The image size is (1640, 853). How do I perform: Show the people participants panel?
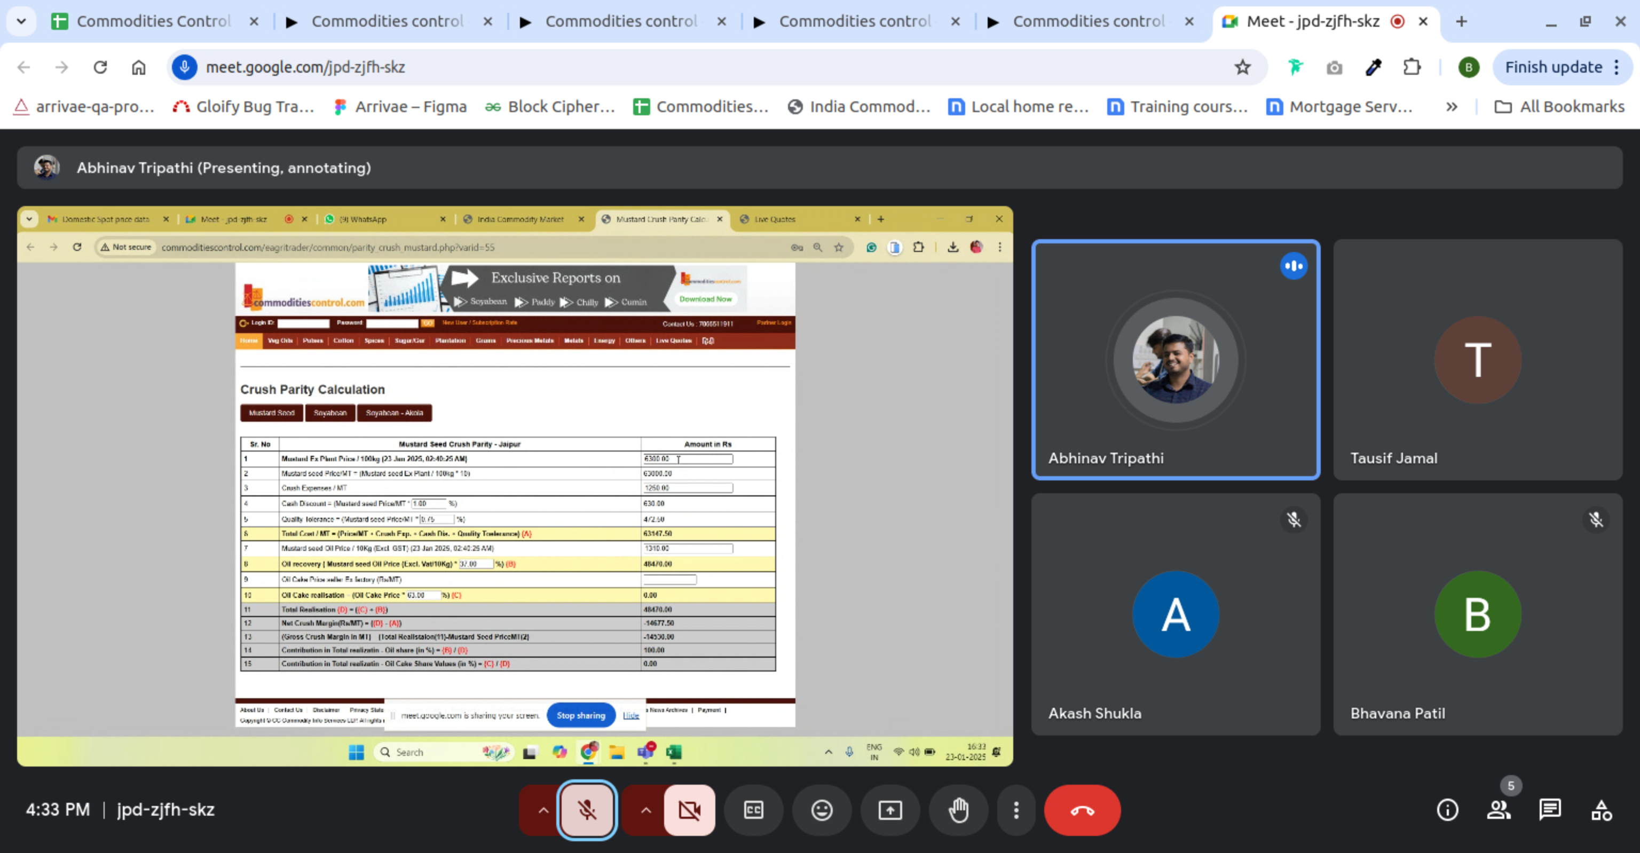click(x=1499, y=810)
